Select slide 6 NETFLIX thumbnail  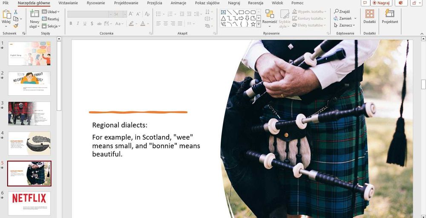tap(29, 204)
